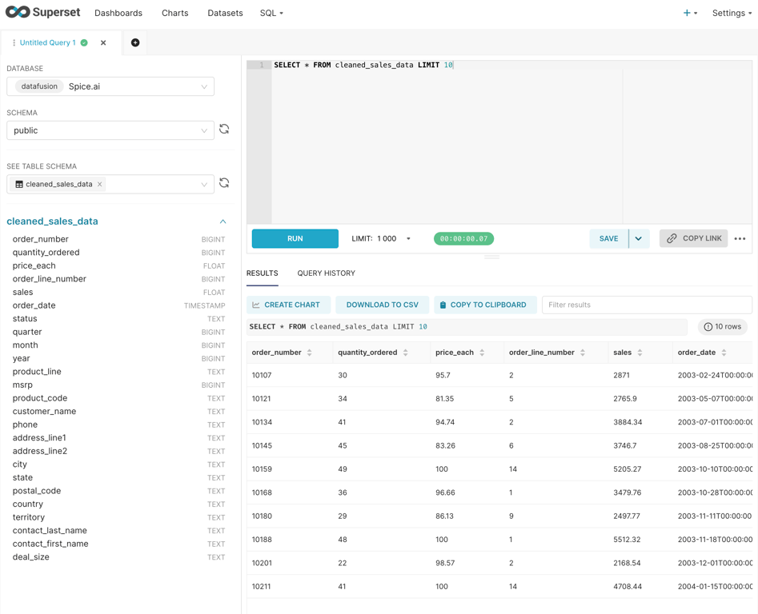Open the LIMIT 1 000 dropdown
758x614 pixels.
pyautogui.click(x=381, y=238)
